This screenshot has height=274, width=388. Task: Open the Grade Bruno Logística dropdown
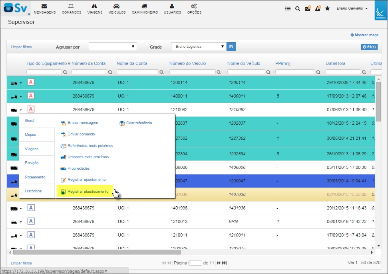(x=199, y=47)
